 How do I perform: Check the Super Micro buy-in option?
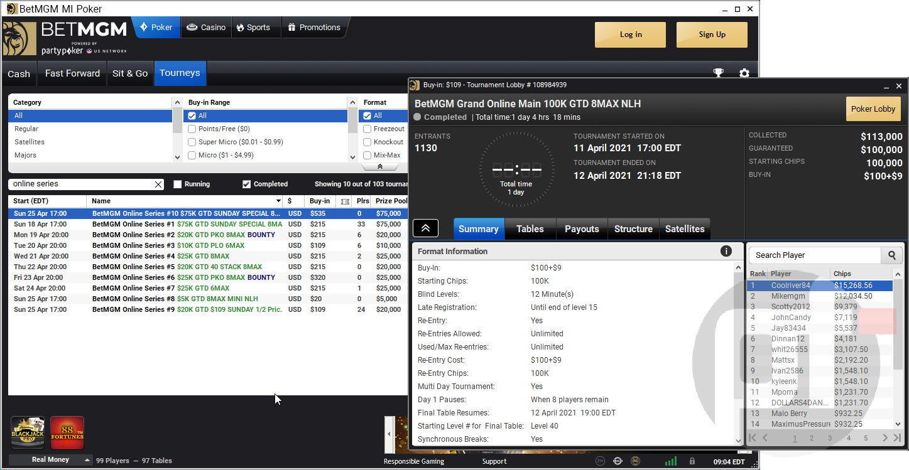[x=192, y=142]
